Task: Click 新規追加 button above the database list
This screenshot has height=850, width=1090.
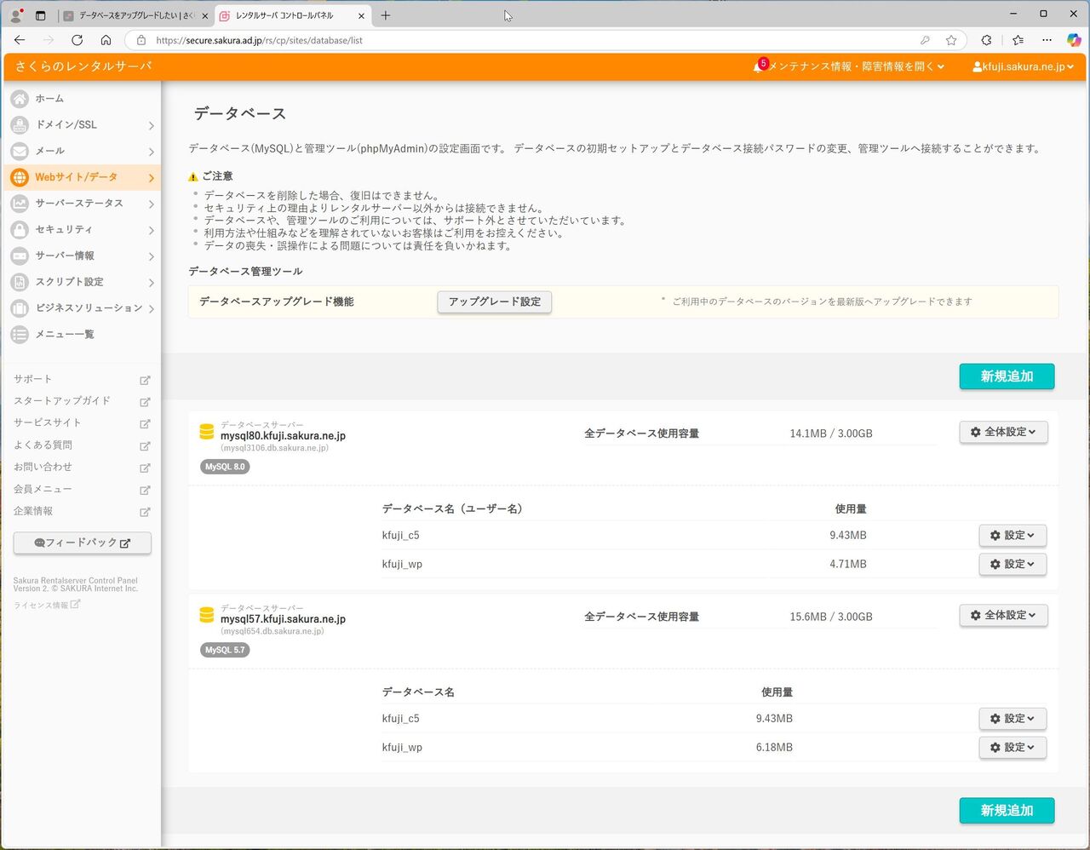Action: click(x=1007, y=376)
